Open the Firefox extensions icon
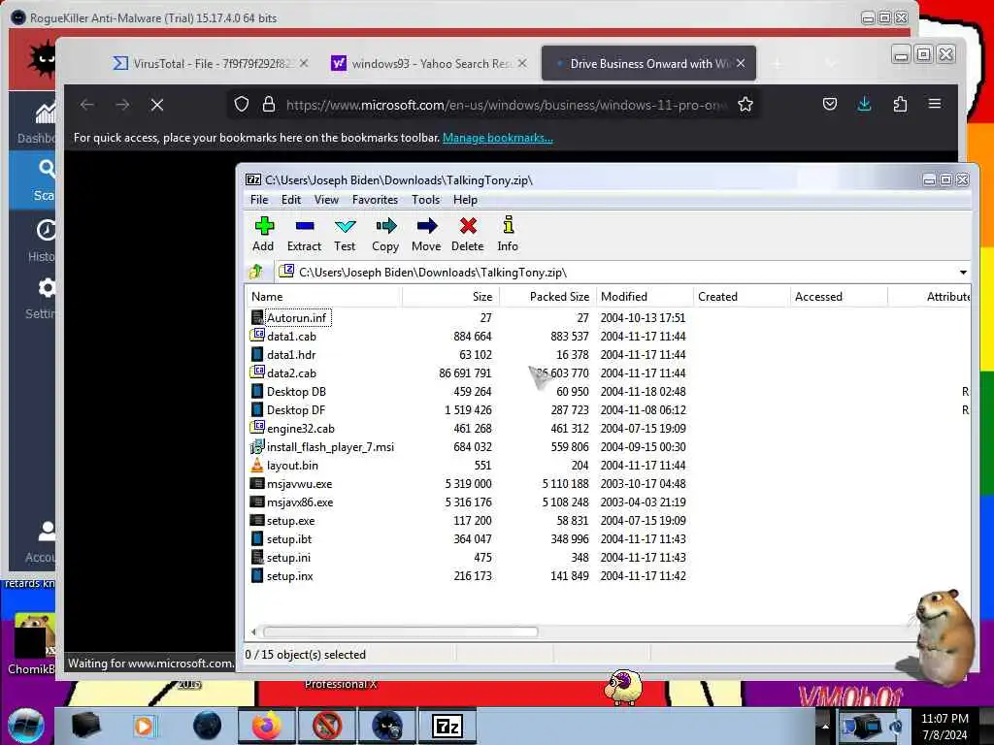Image resolution: width=994 pixels, height=745 pixels. click(900, 105)
